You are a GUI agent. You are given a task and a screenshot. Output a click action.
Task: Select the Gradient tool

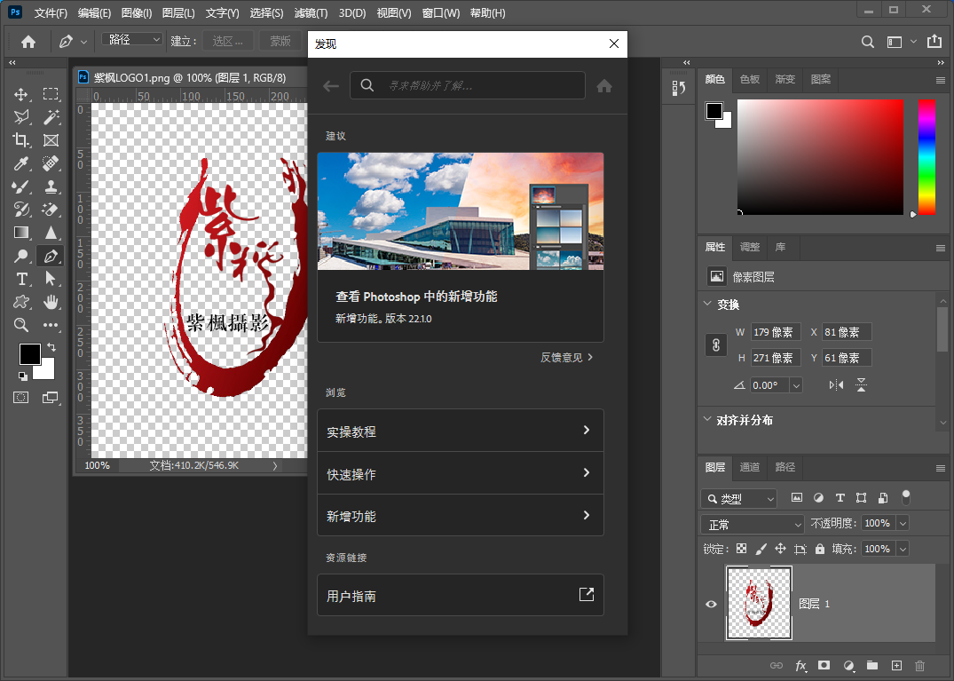[x=21, y=233]
